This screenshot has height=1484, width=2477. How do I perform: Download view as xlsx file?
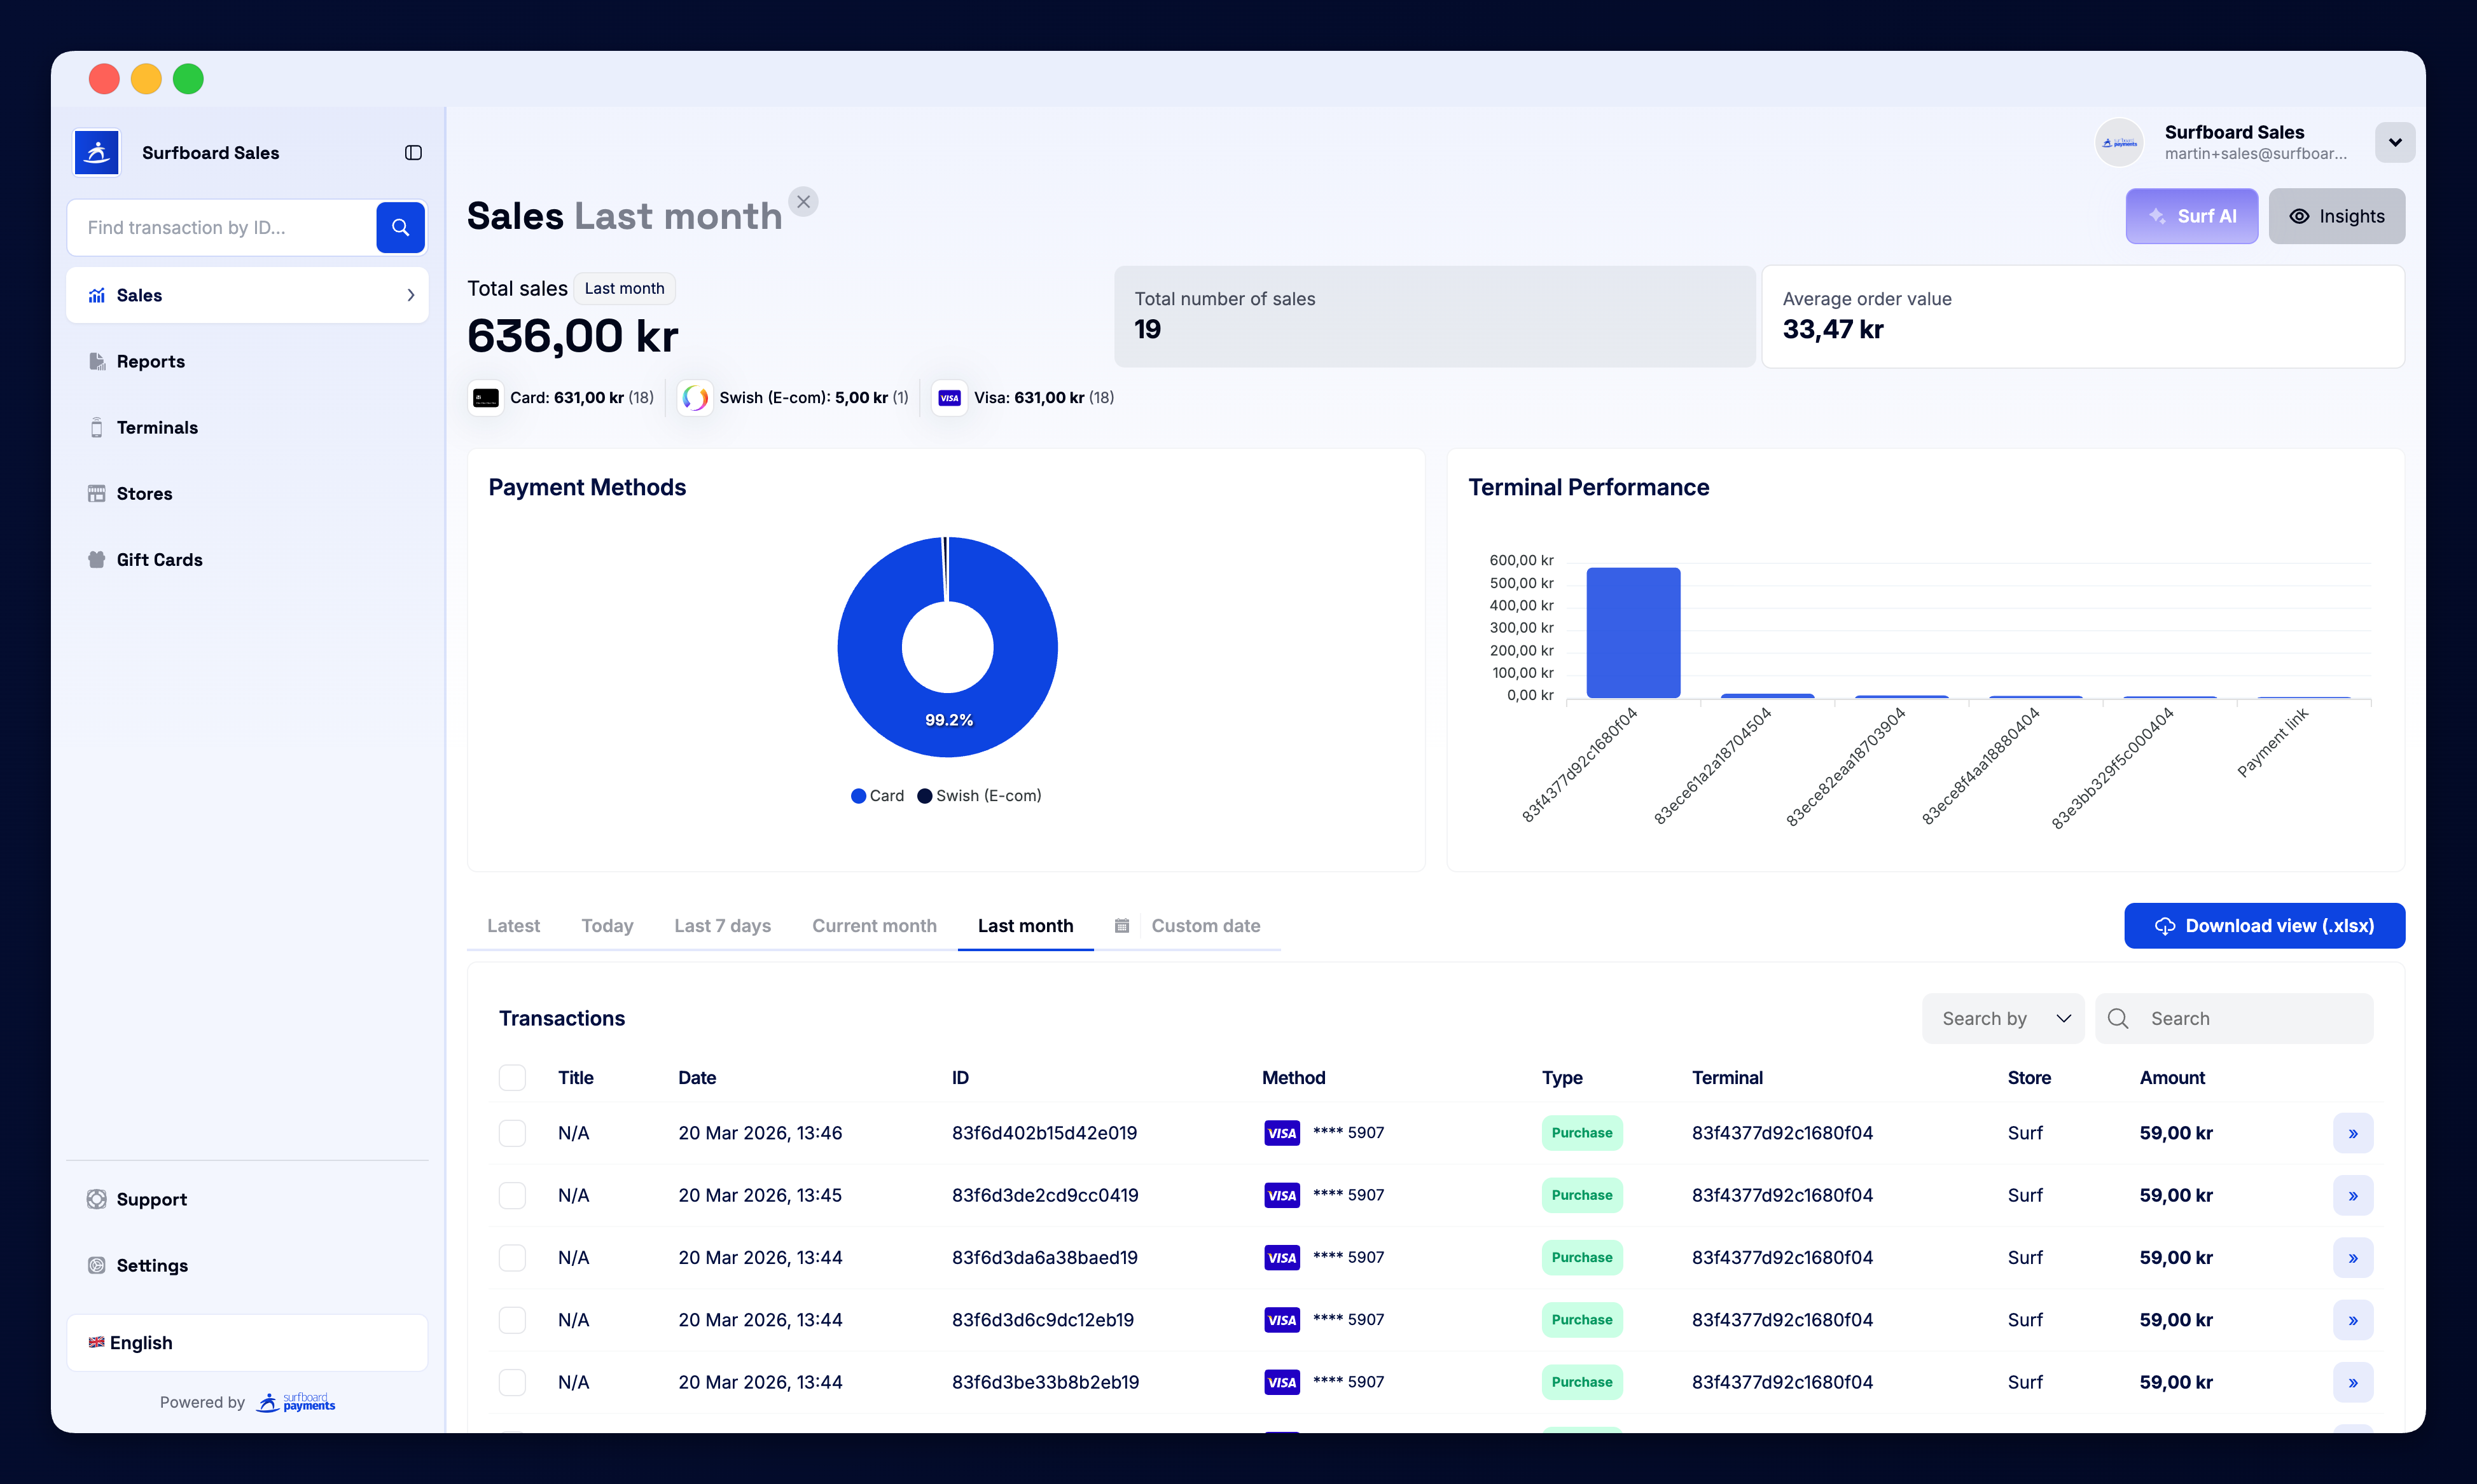2264,925
